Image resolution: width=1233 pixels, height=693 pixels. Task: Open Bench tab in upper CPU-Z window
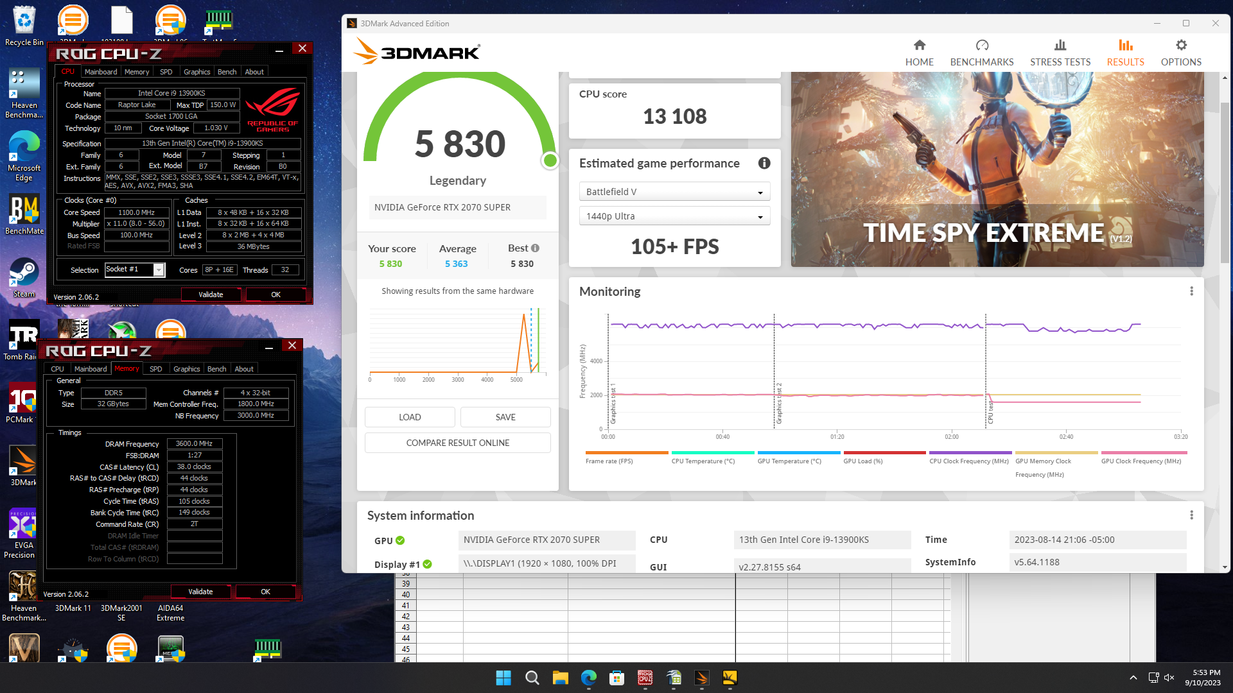click(x=227, y=72)
